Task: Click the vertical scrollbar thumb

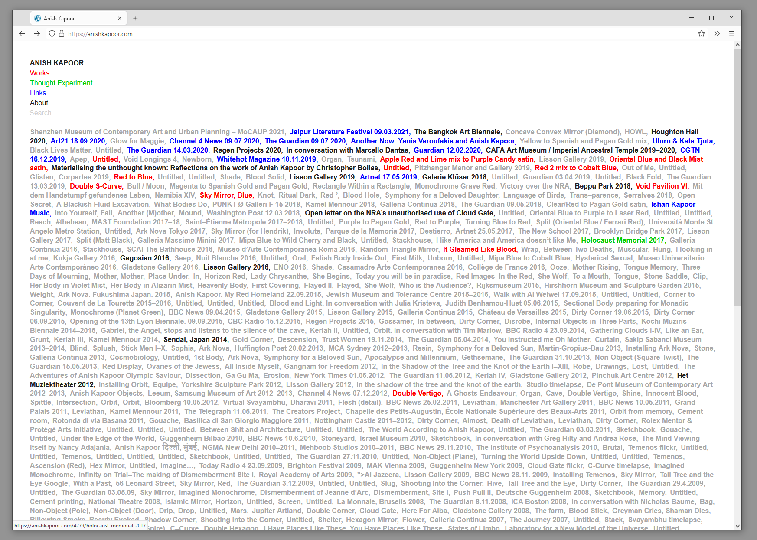Action: click(737, 177)
